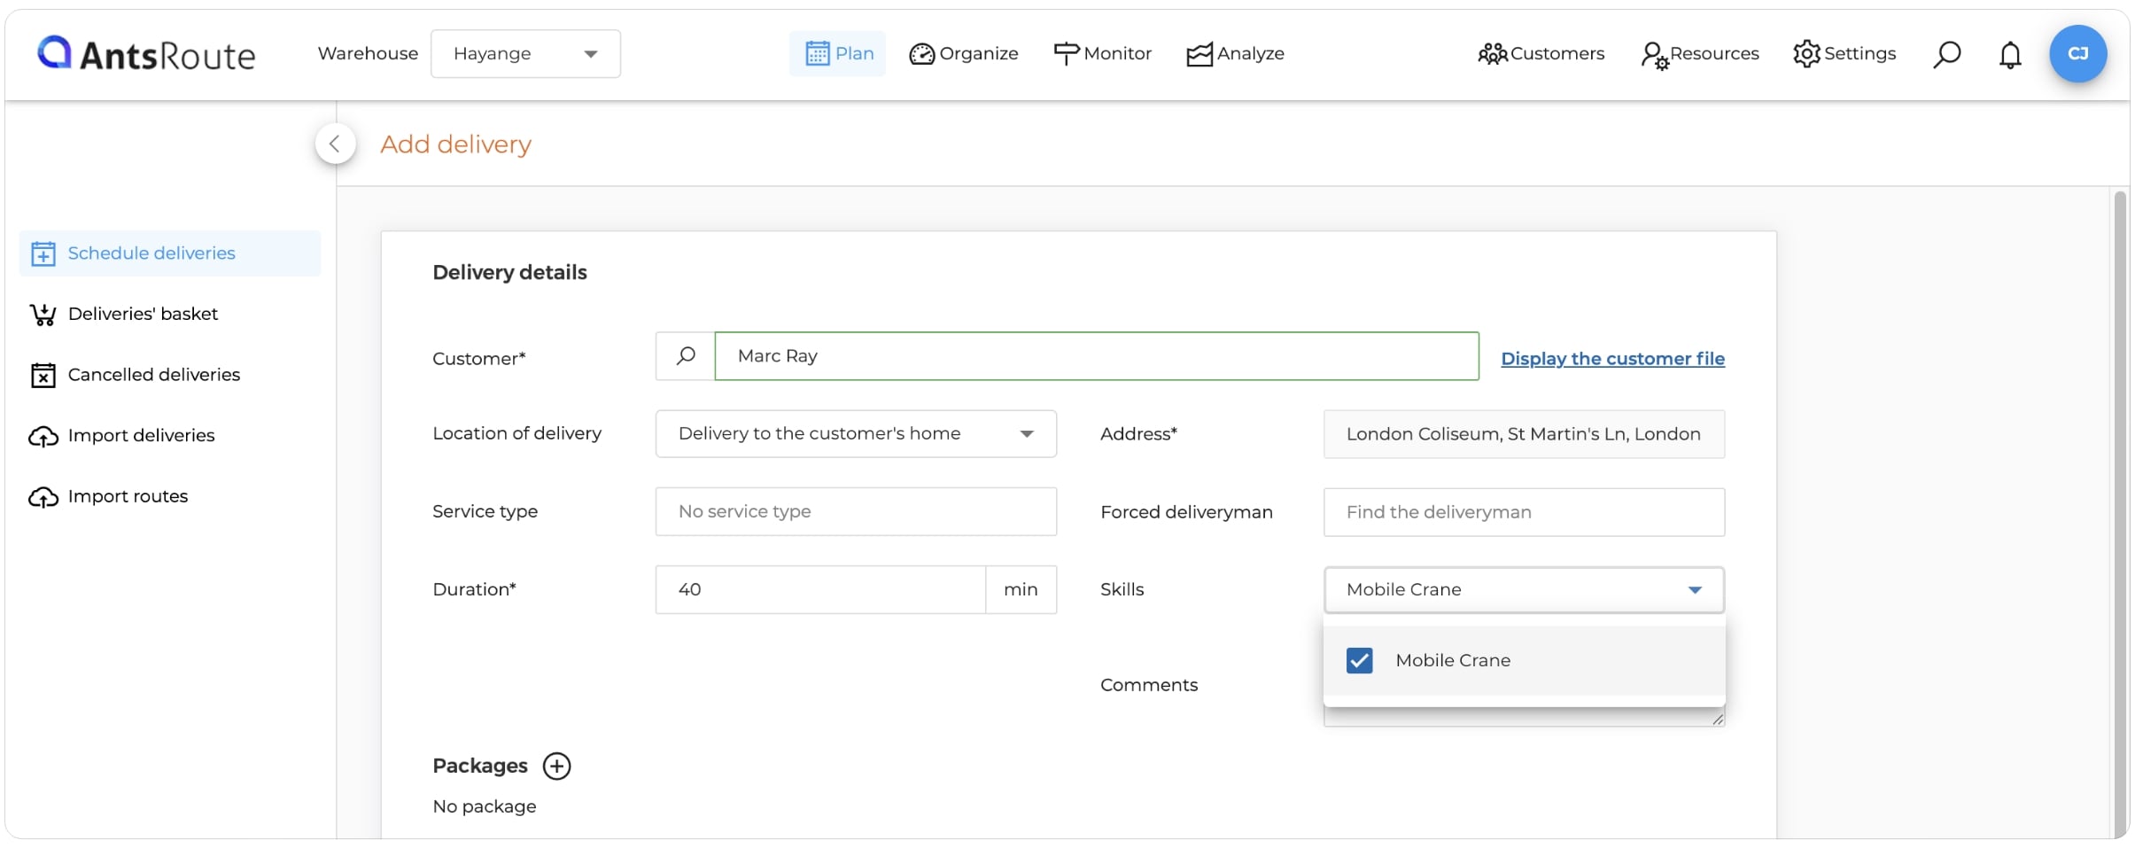
Task: Click the 'No package' text
Action: point(484,806)
